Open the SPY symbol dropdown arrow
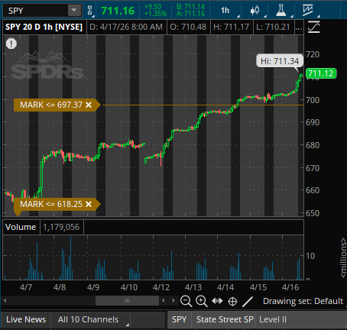 point(74,11)
